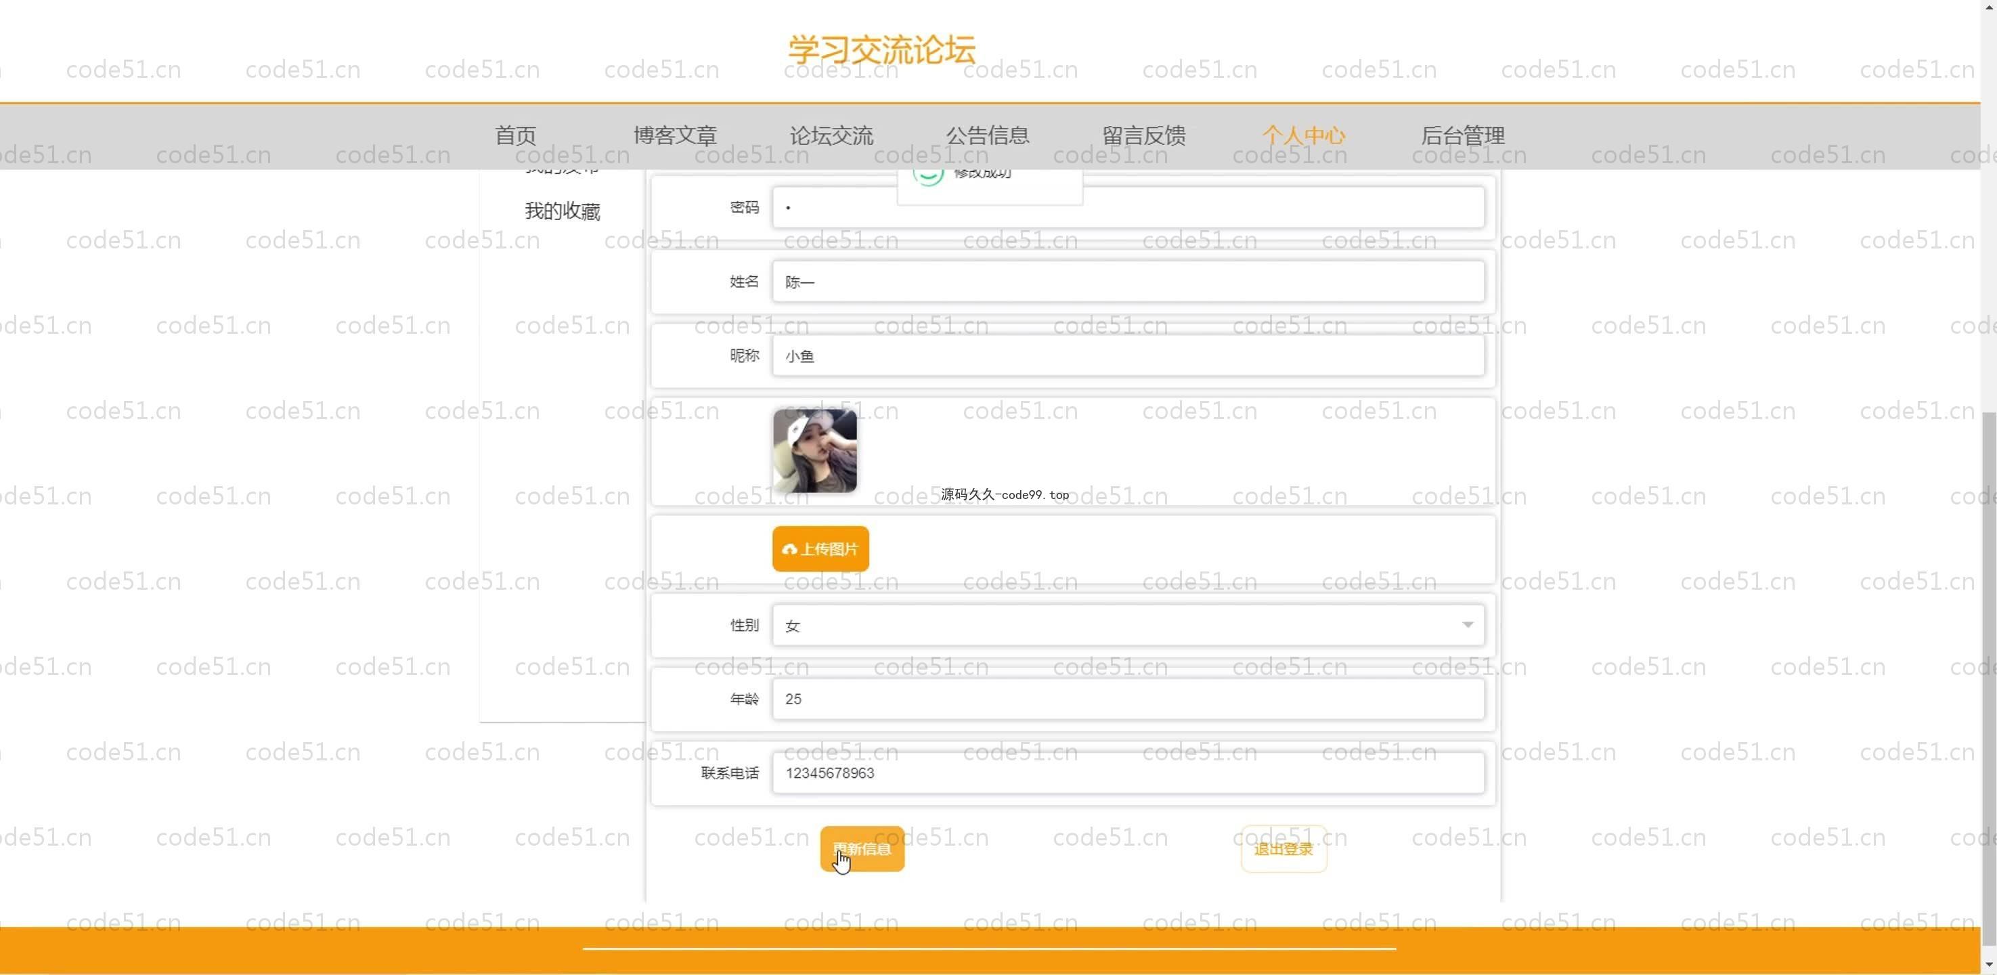Click the scrollbar down arrow

coord(1988,965)
